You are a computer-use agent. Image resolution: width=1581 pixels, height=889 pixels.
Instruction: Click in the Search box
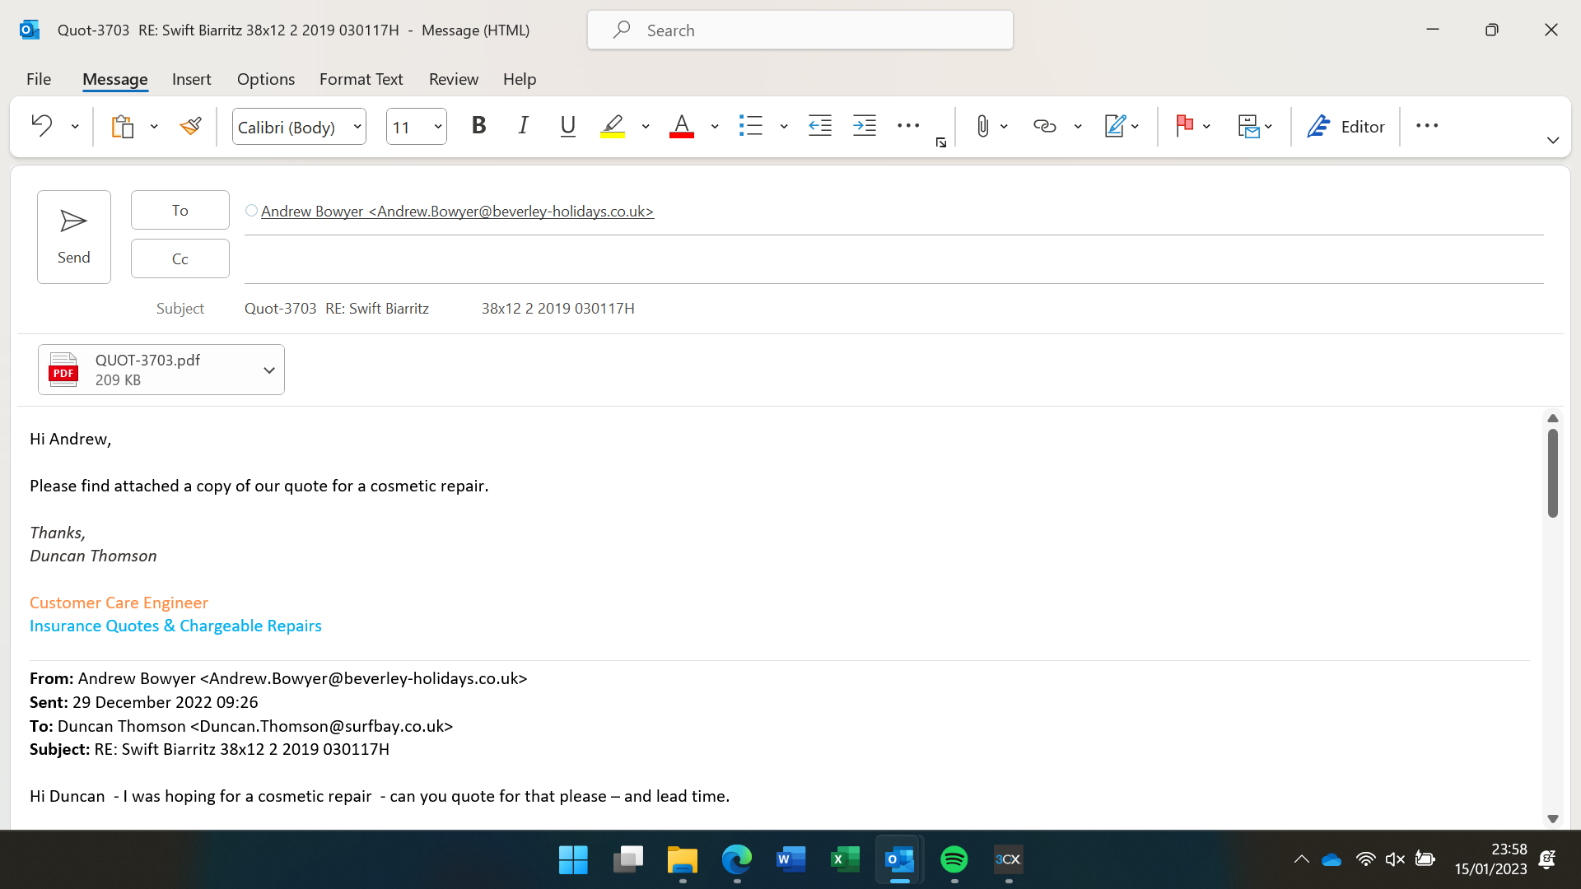(x=799, y=30)
